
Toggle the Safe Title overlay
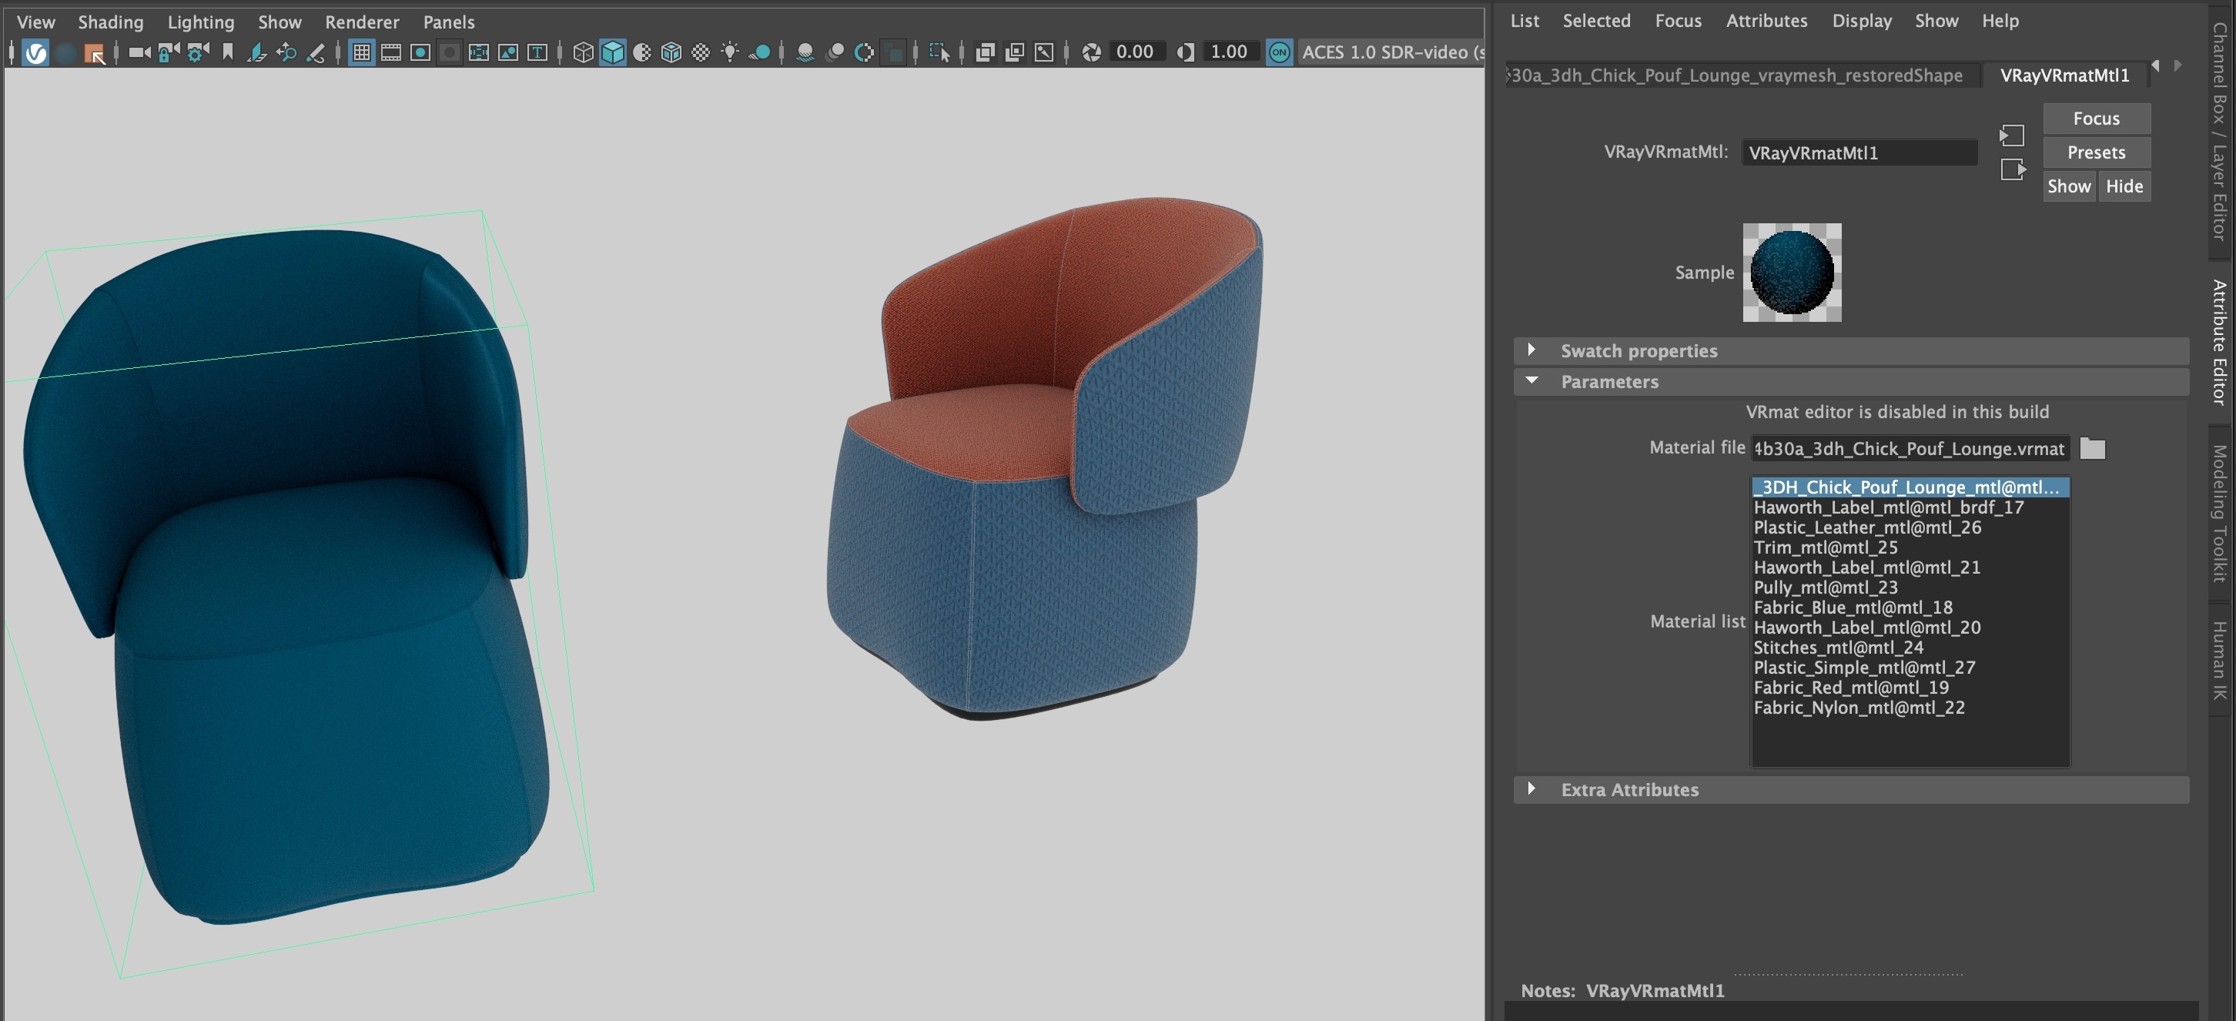point(537,53)
